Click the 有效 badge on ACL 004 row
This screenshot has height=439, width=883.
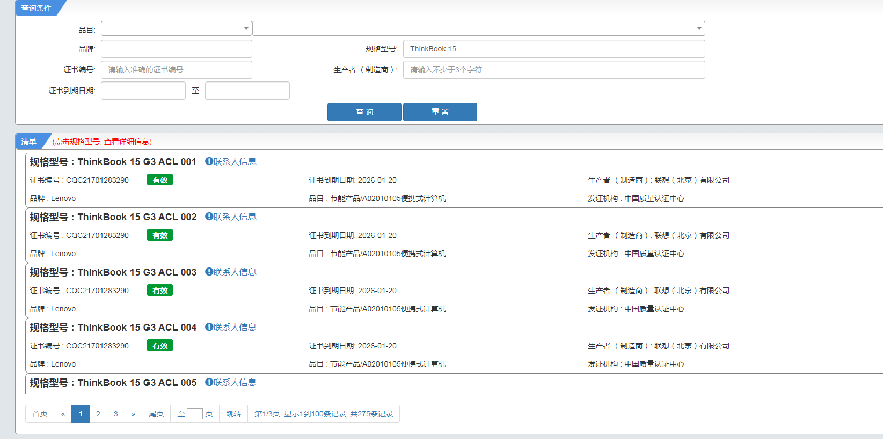[x=160, y=346]
